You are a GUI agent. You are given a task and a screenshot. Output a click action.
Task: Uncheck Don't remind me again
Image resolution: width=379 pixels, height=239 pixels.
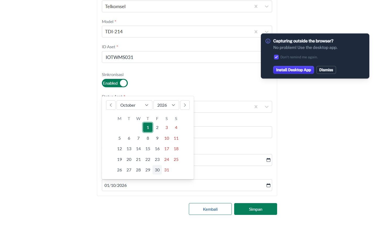(x=276, y=57)
